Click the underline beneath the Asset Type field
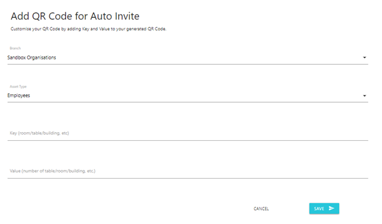The height and width of the screenshot is (224, 382). (x=187, y=102)
